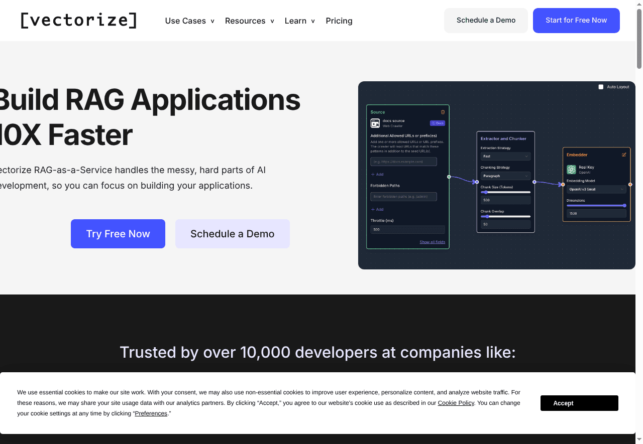Open the Extraction Strategy dropdown
Screen dimensions: 643x444
pyautogui.click(x=505, y=157)
